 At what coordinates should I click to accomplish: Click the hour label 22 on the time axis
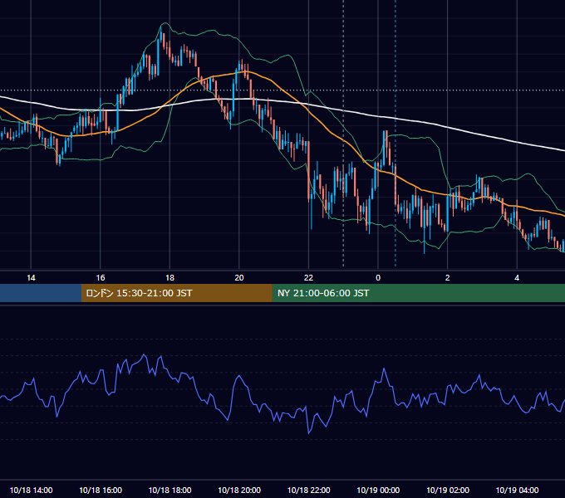pyautogui.click(x=308, y=278)
